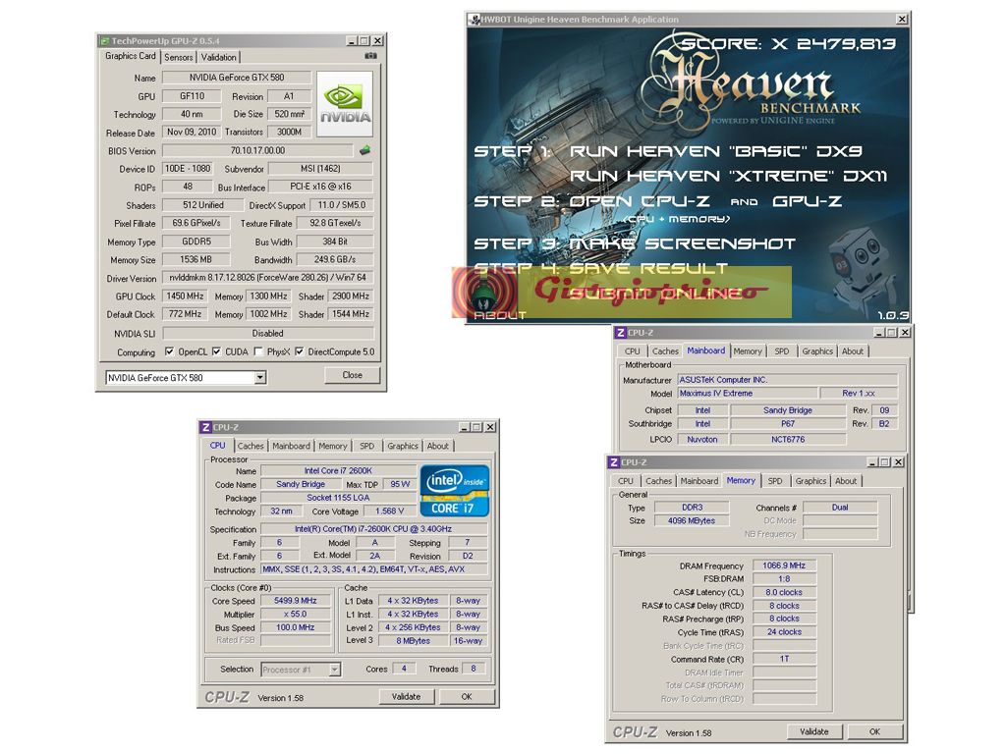The image size is (1006, 754).
Task: Click the BIOS Version value "70.10.17.00.00"
Action: (257, 150)
